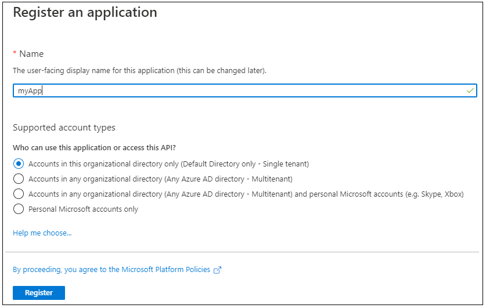Select the single tenant radio button

19,164
